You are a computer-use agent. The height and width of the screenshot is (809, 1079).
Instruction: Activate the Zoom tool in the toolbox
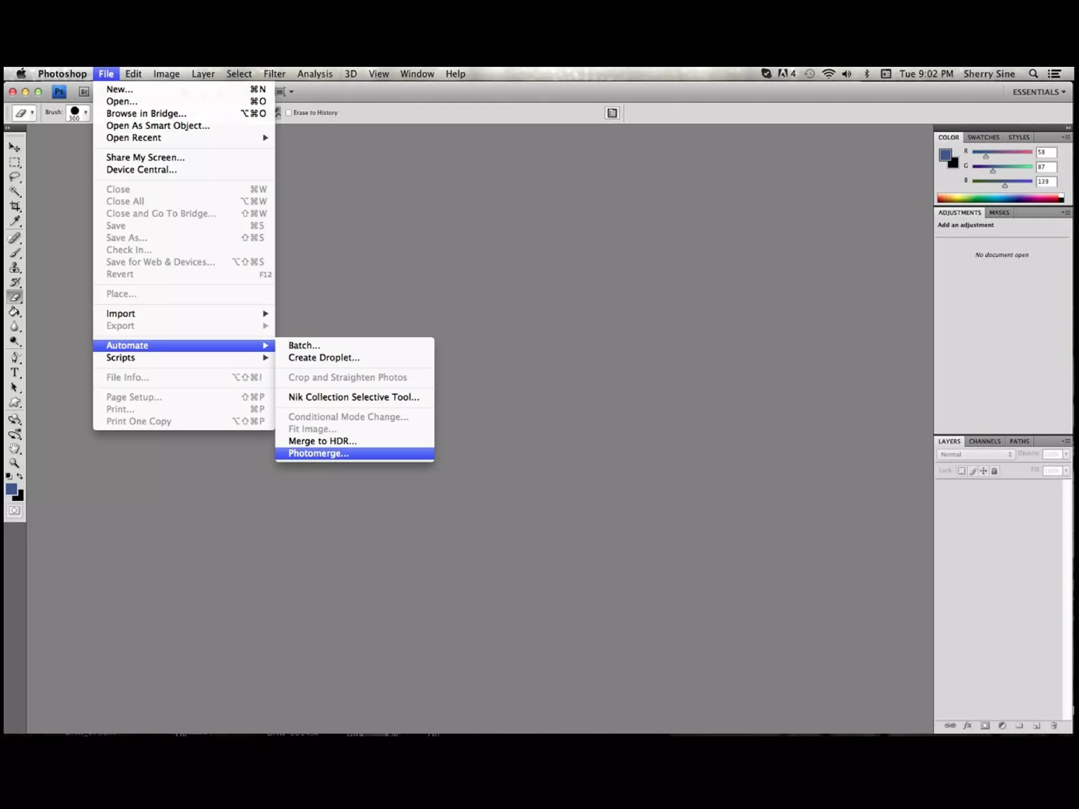click(x=15, y=463)
